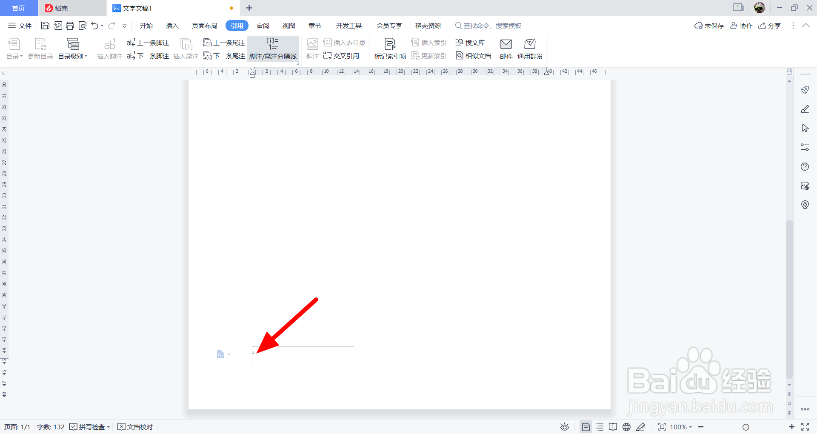Toggle Spell Check (拼写检查) in status bar

[x=87, y=427]
